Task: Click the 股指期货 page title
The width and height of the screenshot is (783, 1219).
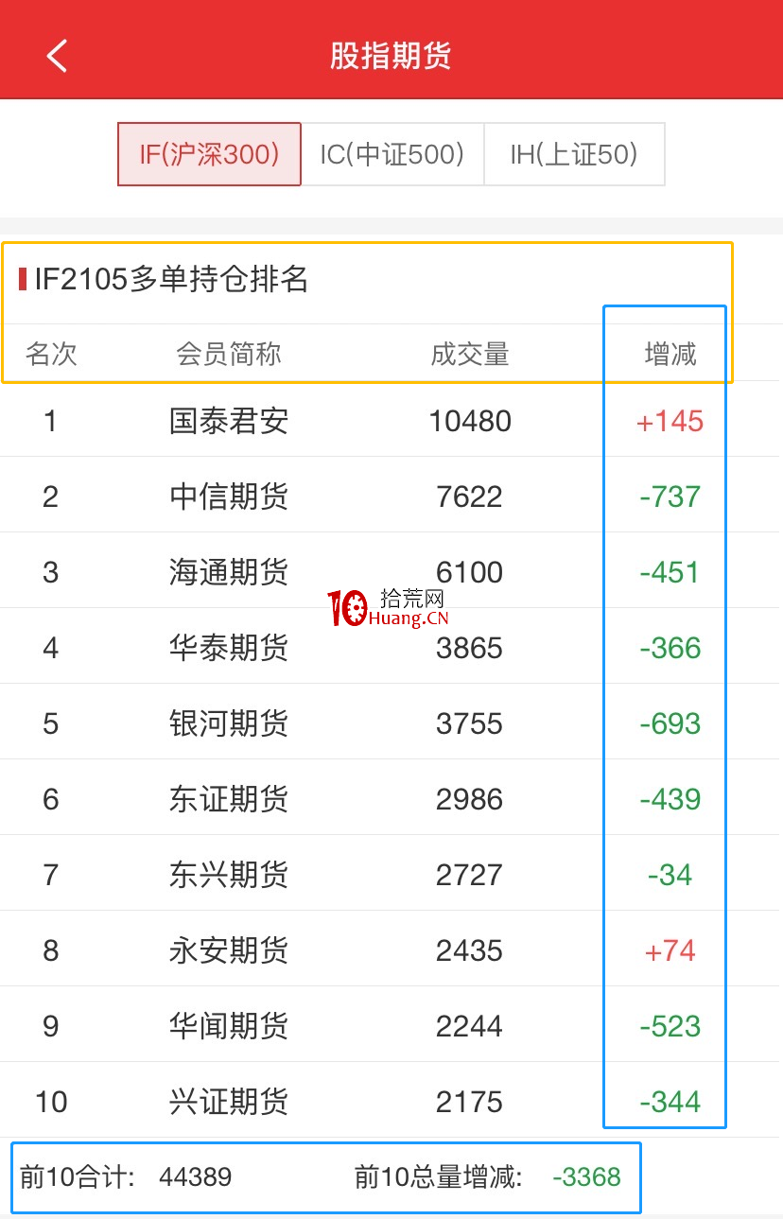Action: coord(391,56)
